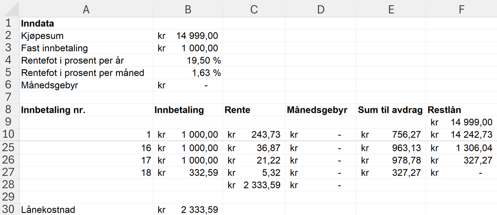Image resolution: width=497 pixels, height=215 pixels.
Task: Select row 25 header
Action: (10, 148)
